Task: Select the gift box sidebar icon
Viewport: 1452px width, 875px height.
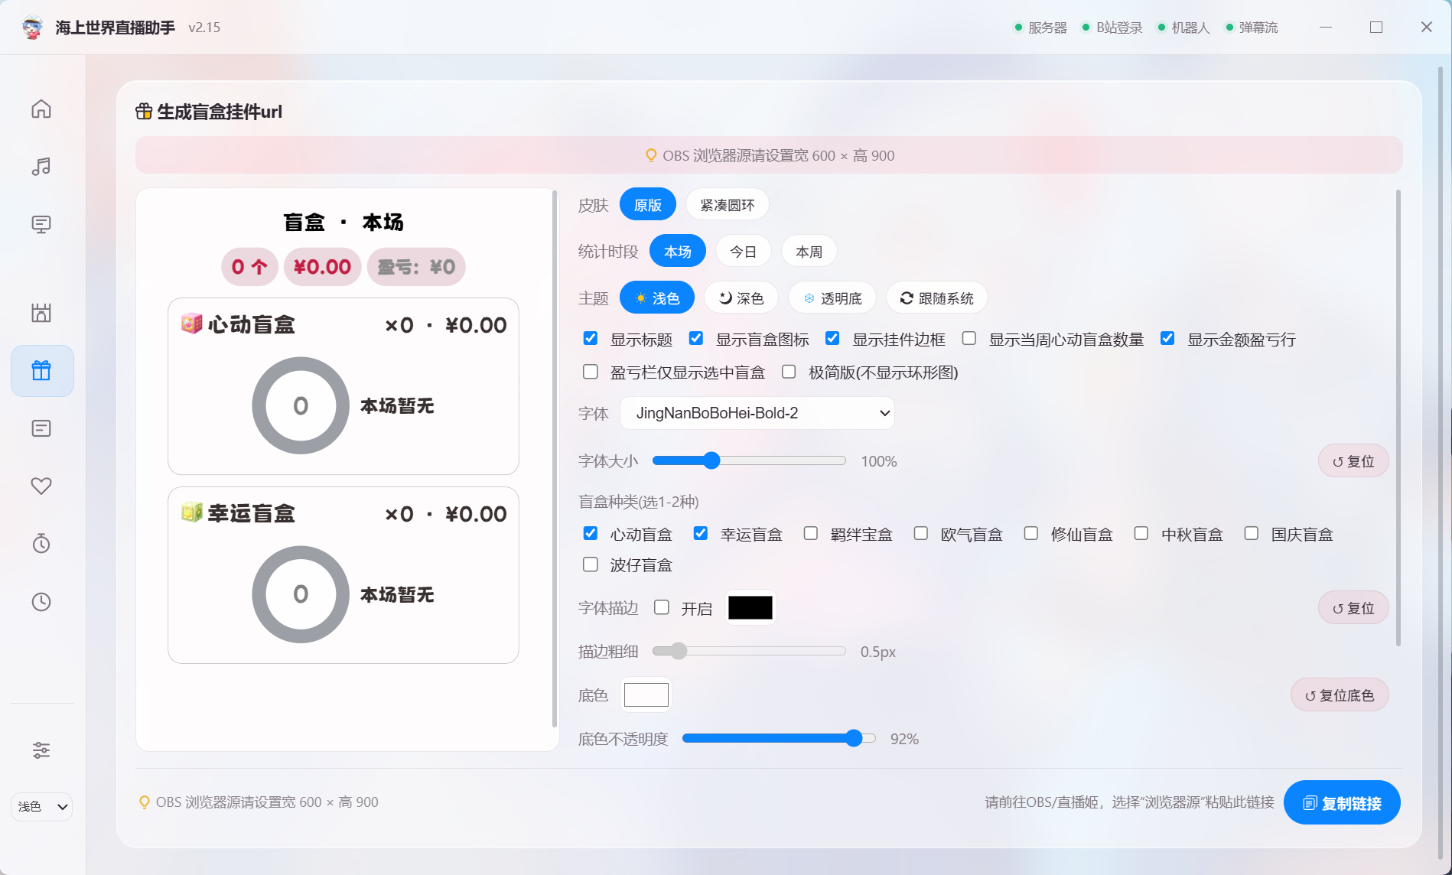Action: [x=42, y=371]
